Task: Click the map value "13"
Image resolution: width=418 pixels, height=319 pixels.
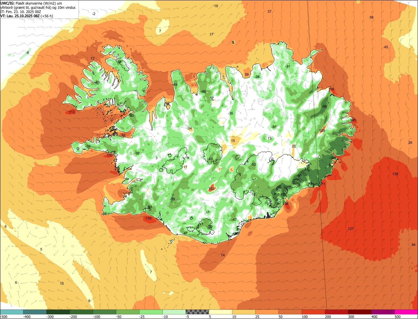Action: (x=269, y=138)
